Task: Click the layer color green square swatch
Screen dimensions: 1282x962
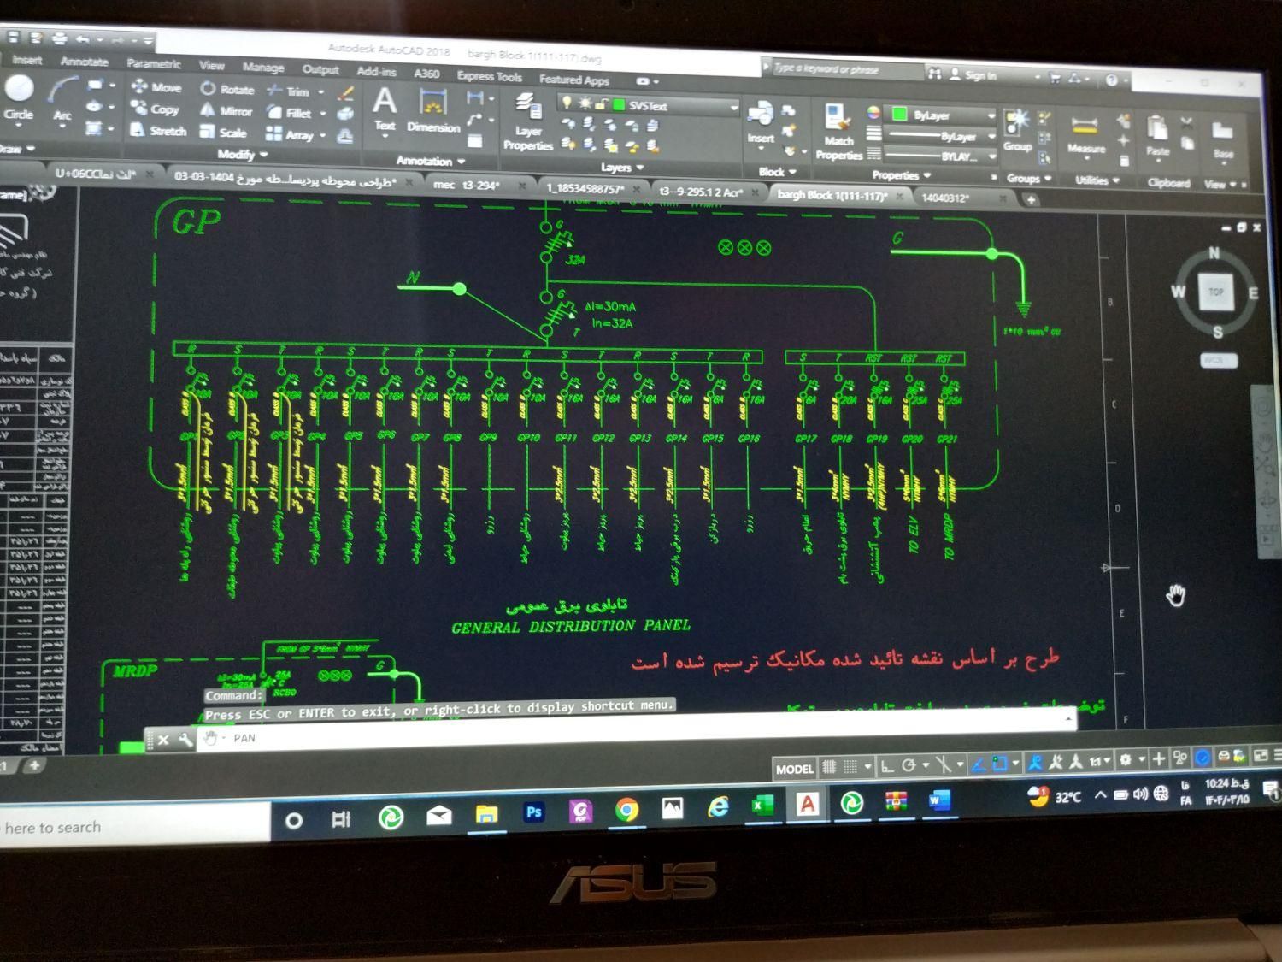Action: 619,105
